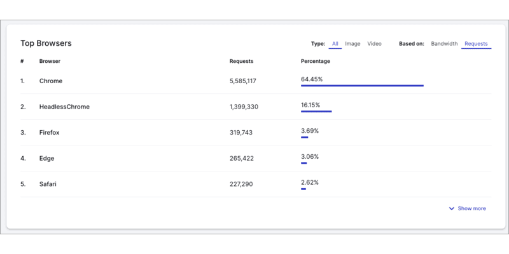
Task: Click the Edge browser name
Action: click(x=46, y=158)
